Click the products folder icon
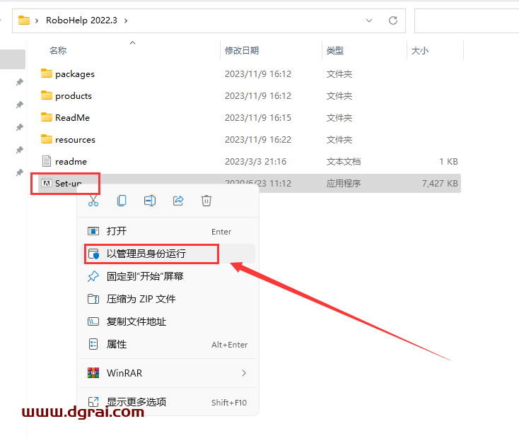519x438 pixels. click(x=47, y=95)
